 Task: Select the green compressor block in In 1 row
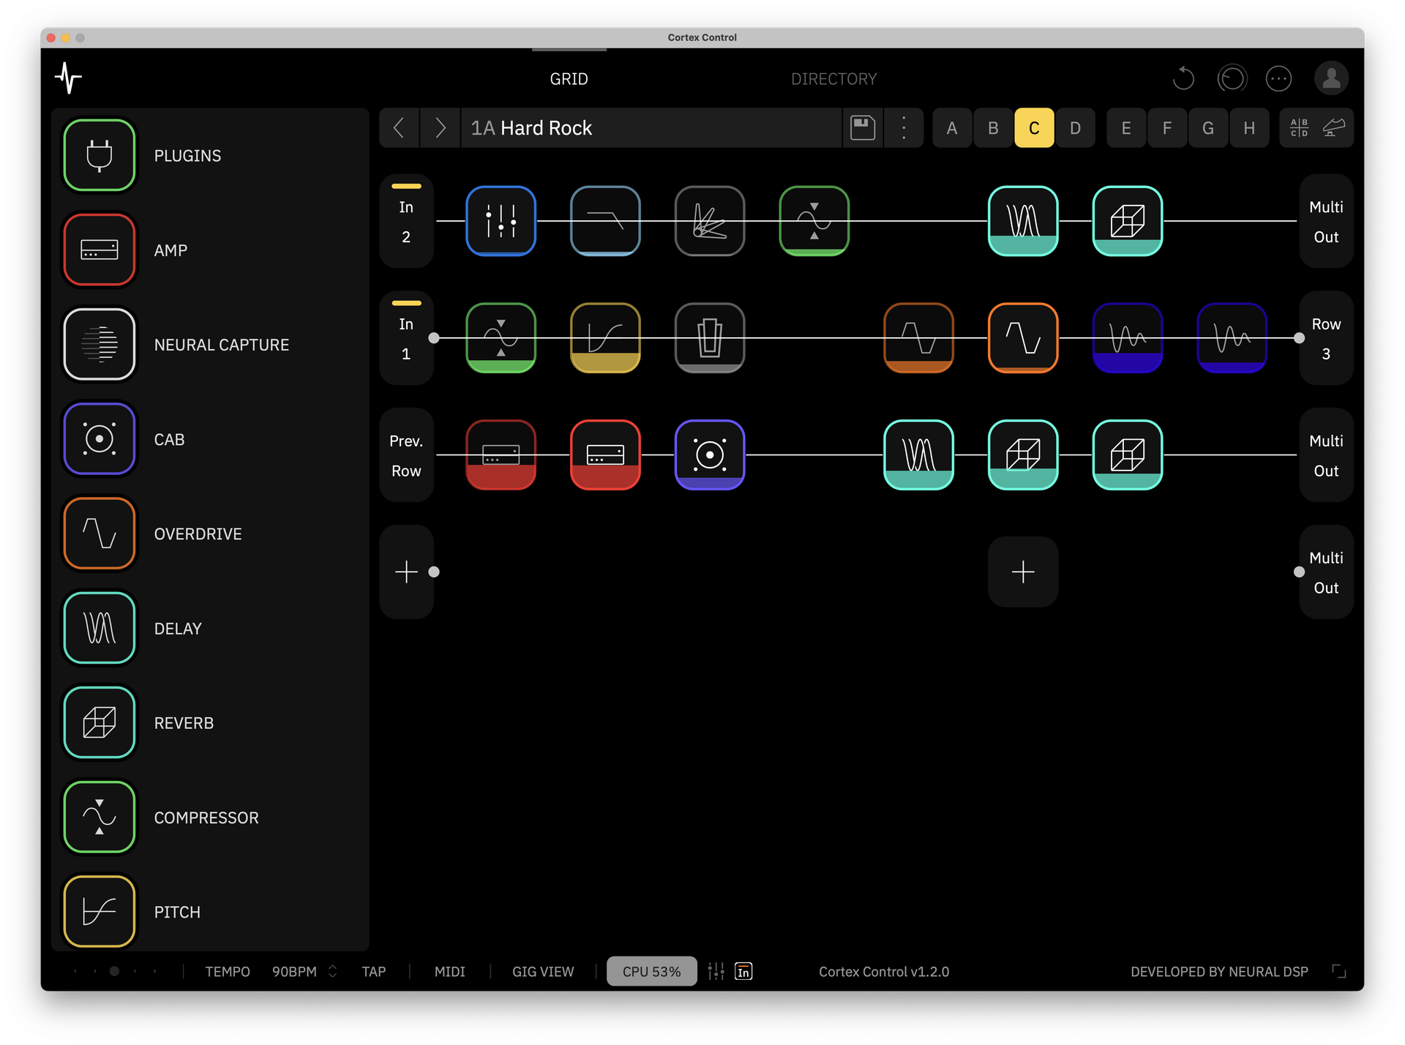[x=501, y=338]
